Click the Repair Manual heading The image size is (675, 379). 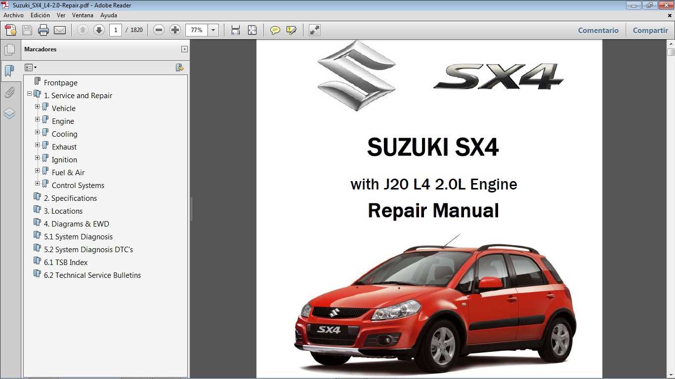point(433,211)
